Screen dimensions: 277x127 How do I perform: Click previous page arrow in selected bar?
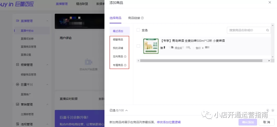tap(268, 110)
